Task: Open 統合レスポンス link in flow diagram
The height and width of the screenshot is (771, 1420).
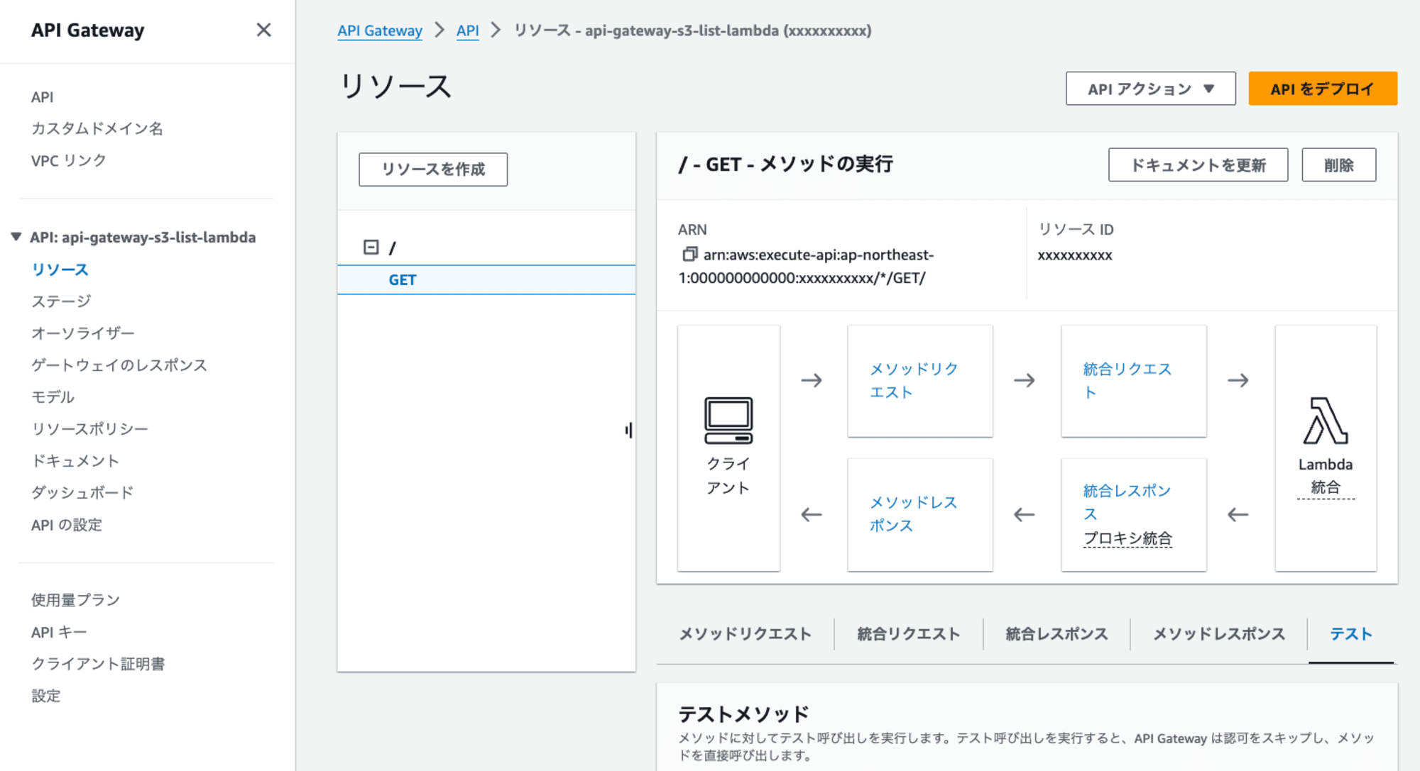Action: 1127,501
